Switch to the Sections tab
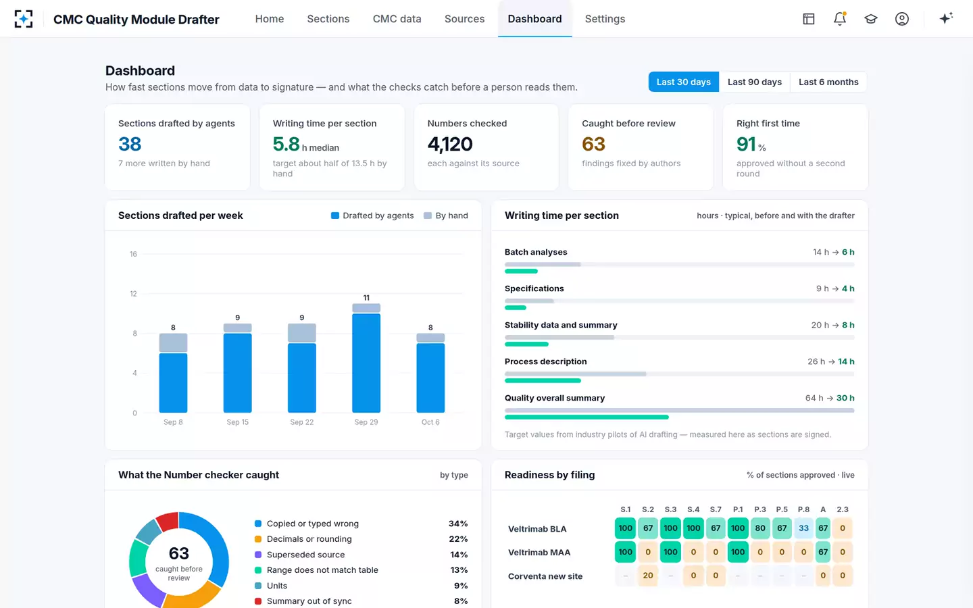 pos(328,19)
